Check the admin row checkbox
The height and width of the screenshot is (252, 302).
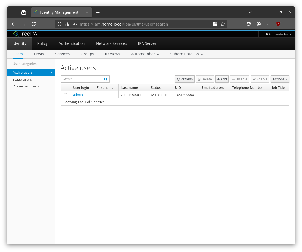[x=65, y=95]
